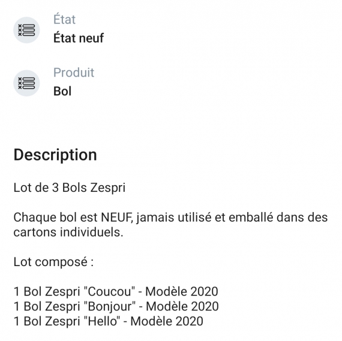Click the Description heading
342x341 pixels.
(55, 155)
